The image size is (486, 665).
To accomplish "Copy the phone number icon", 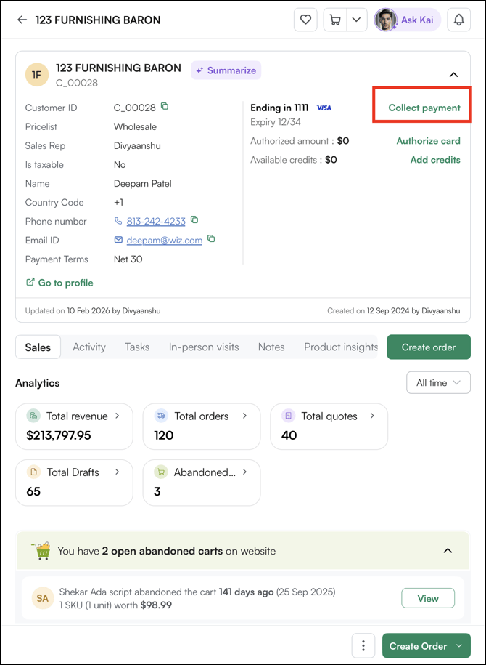I will click(194, 220).
